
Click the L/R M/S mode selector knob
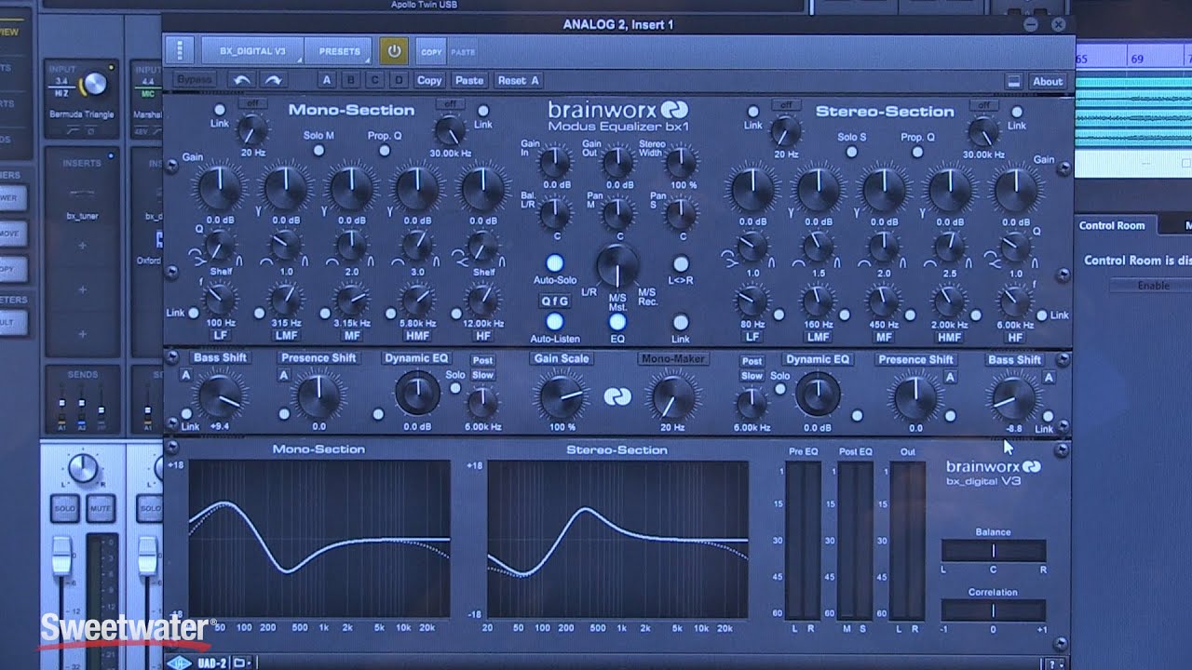point(617,265)
